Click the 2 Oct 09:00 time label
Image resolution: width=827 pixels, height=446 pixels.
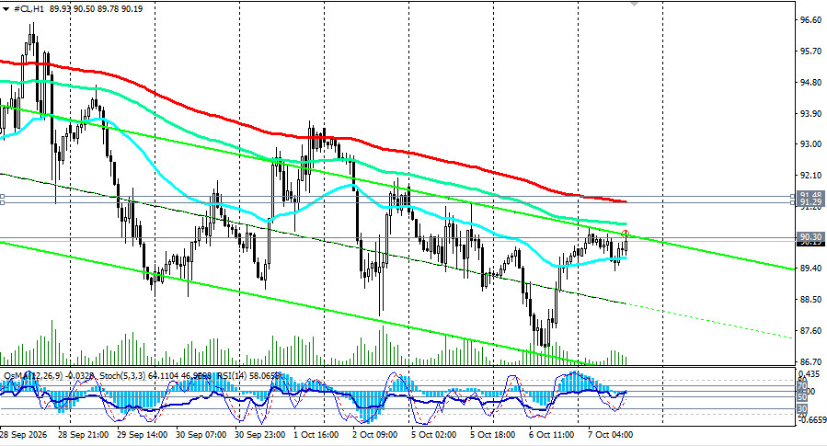(375, 435)
